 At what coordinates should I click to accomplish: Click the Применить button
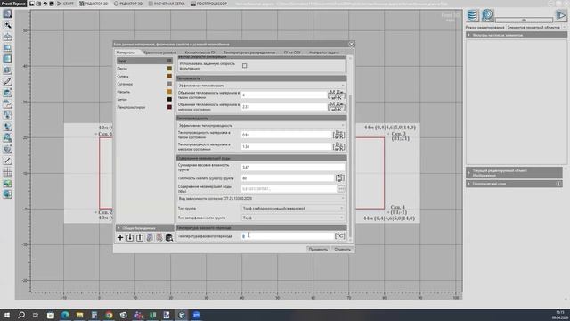tap(318, 250)
